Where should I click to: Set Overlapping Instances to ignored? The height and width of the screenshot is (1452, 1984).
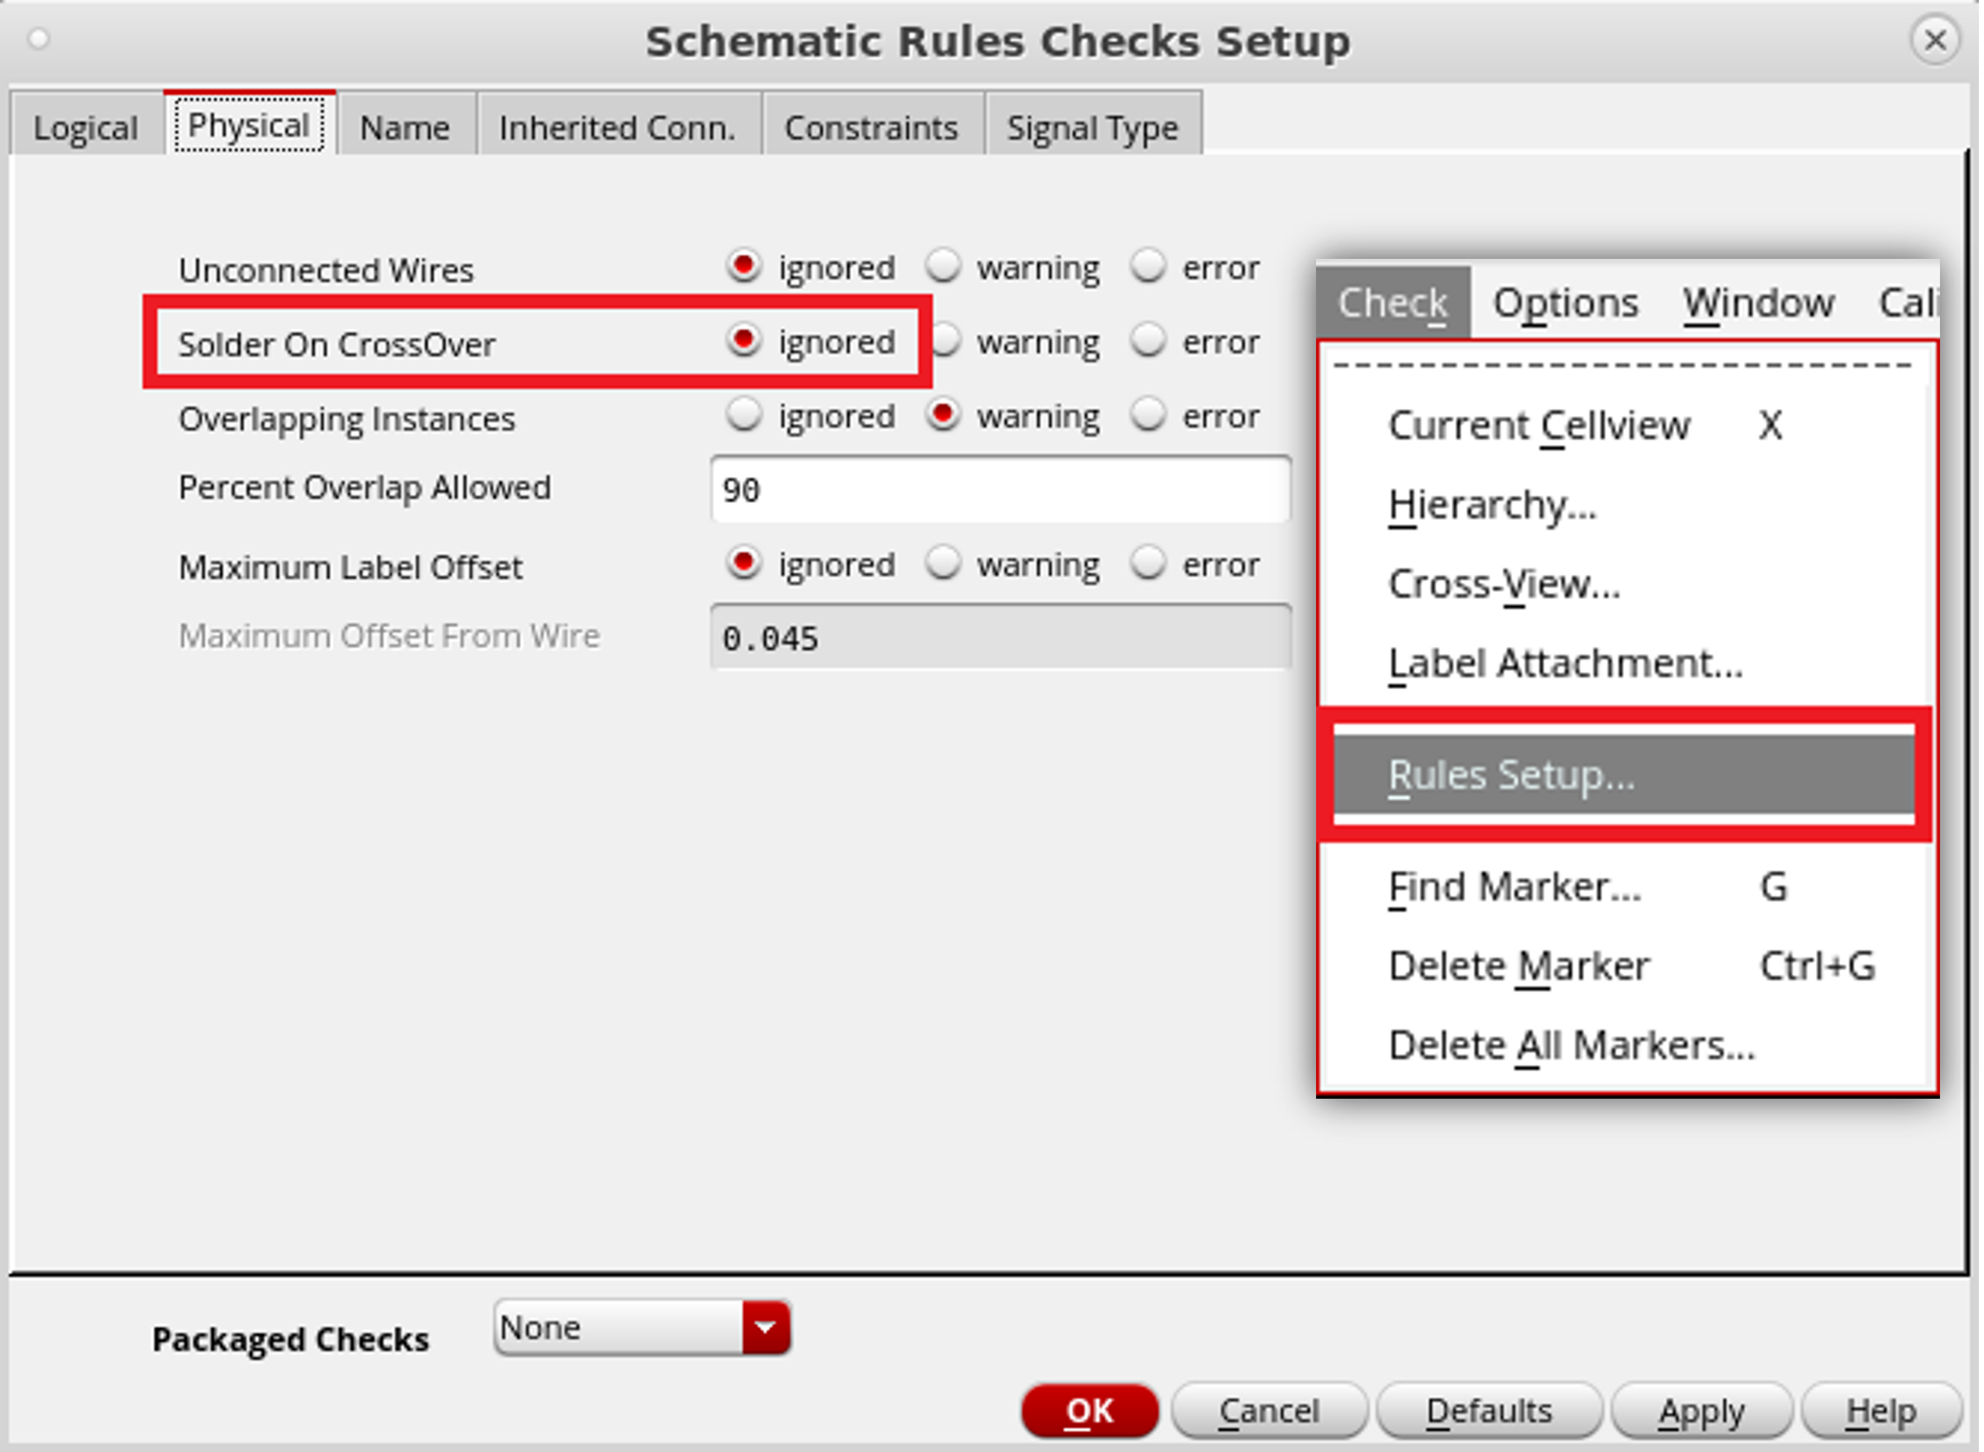744,415
